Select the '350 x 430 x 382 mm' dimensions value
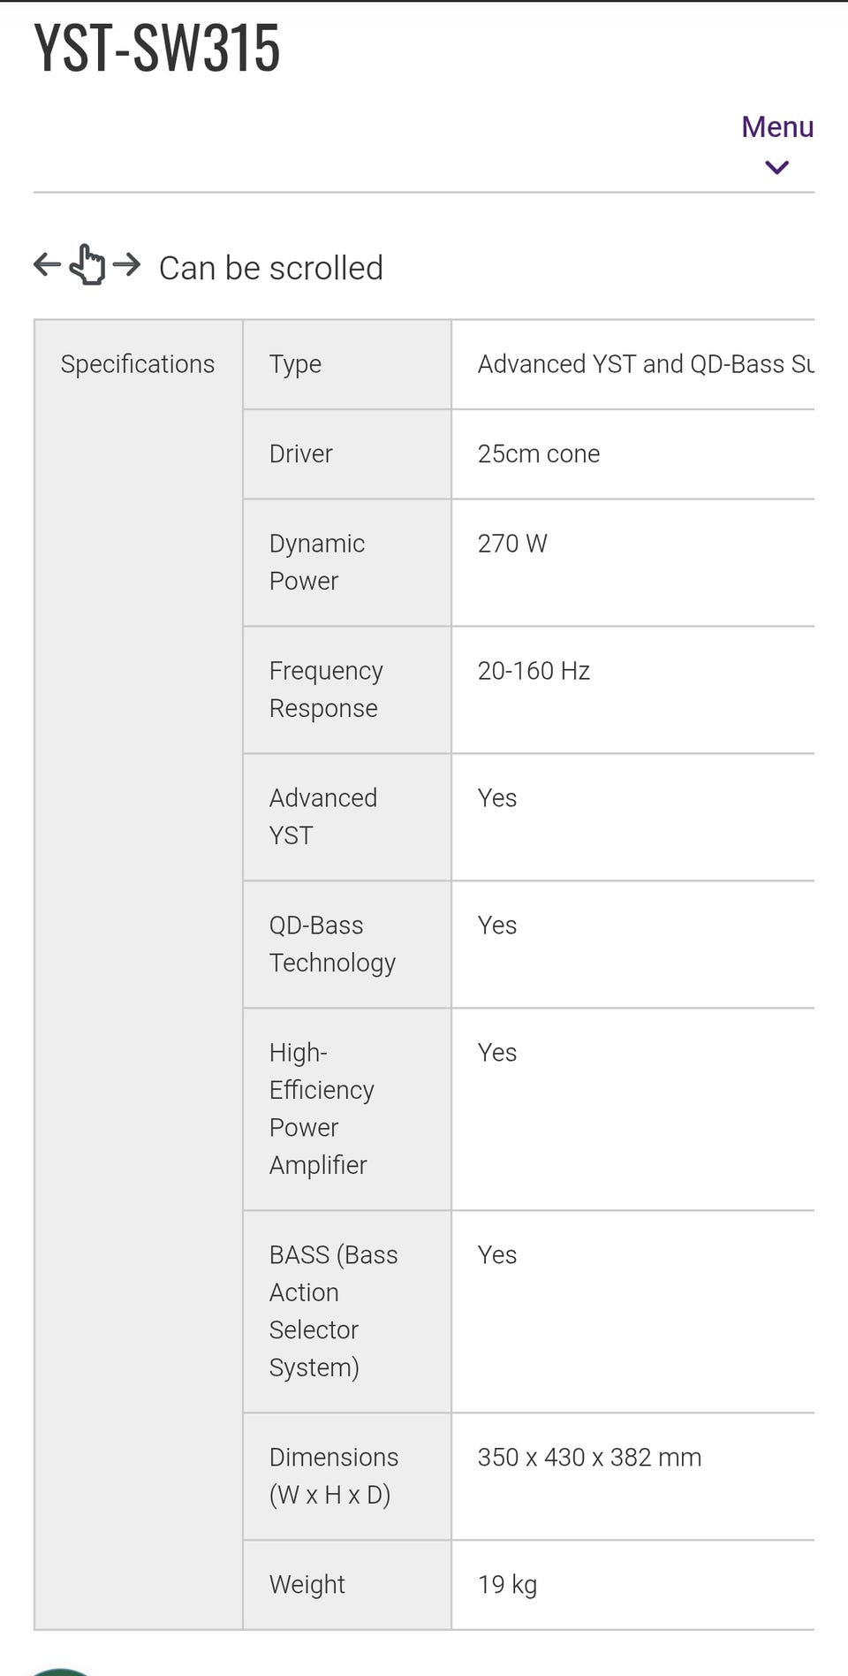 point(589,1457)
